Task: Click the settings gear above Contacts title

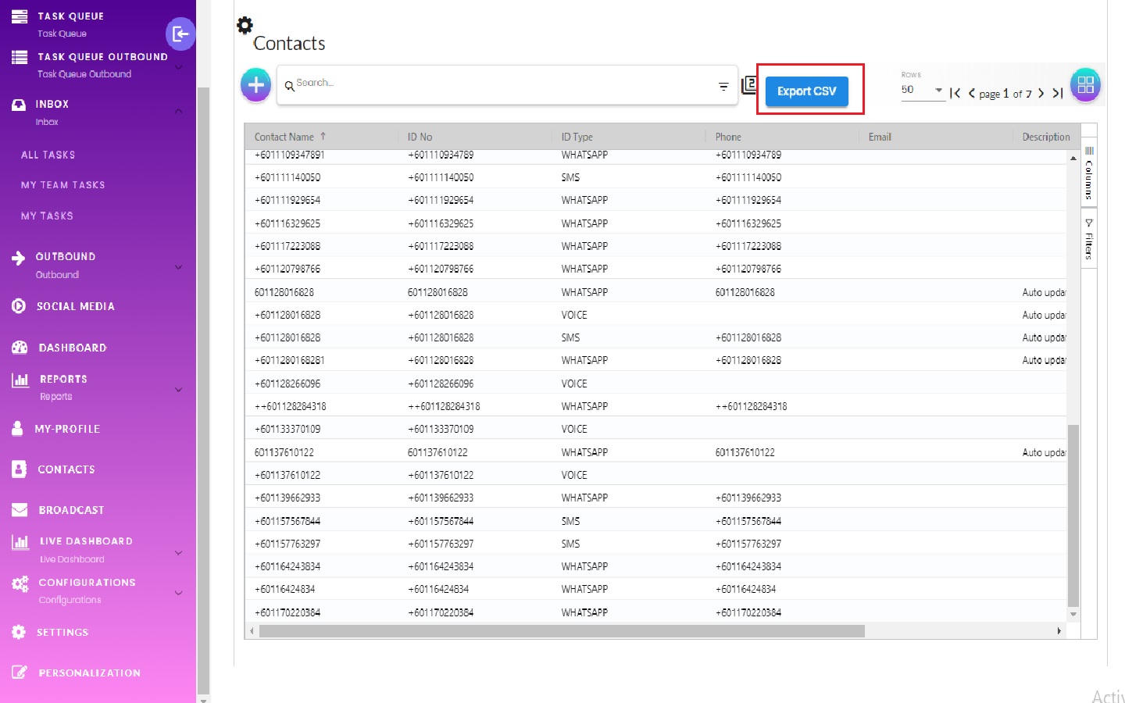Action: [245, 25]
